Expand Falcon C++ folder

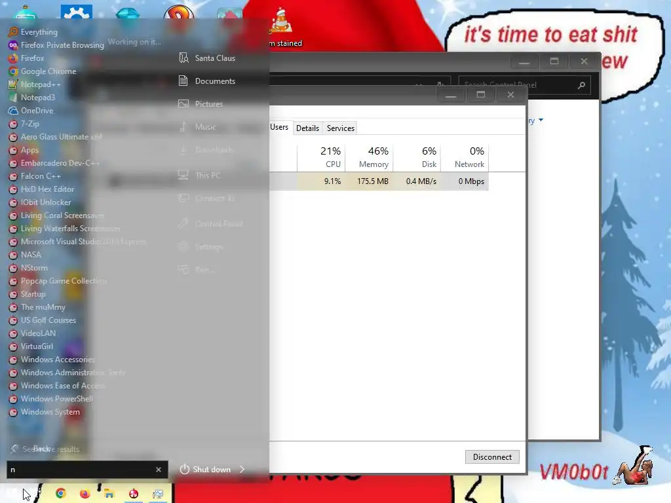35,176
